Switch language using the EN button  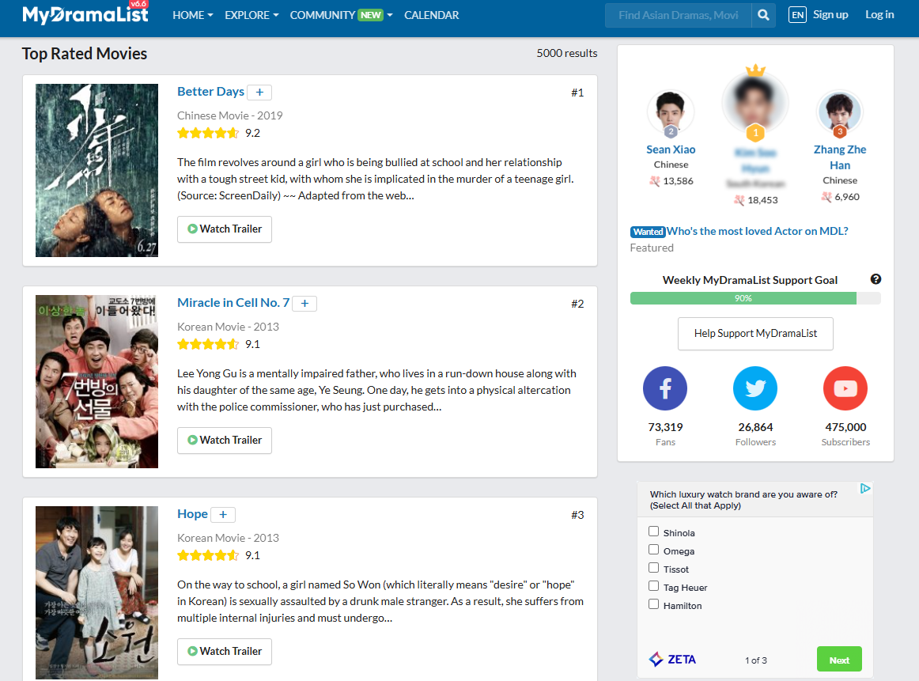click(797, 15)
